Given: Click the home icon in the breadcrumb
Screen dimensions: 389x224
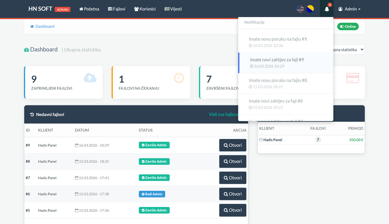Looking at the screenshot, I should pyautogui.click(x=32, y=27).
